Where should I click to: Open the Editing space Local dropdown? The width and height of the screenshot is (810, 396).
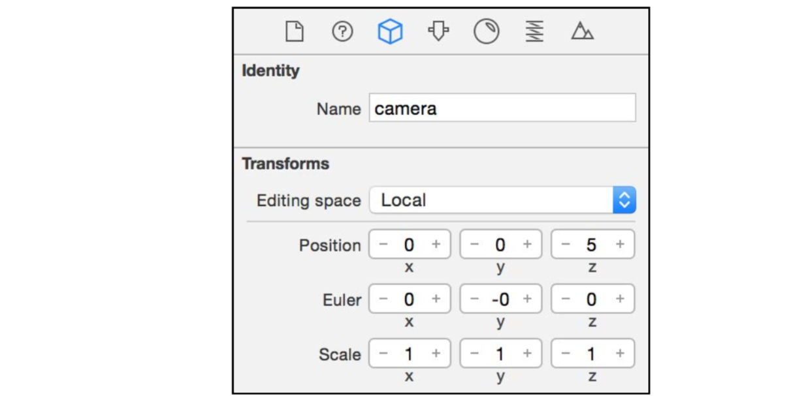point(502,200)
